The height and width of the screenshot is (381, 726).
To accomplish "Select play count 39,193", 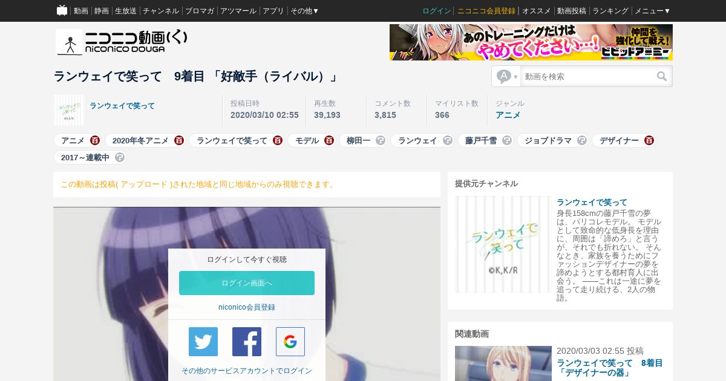I will (x=327, y=115).
